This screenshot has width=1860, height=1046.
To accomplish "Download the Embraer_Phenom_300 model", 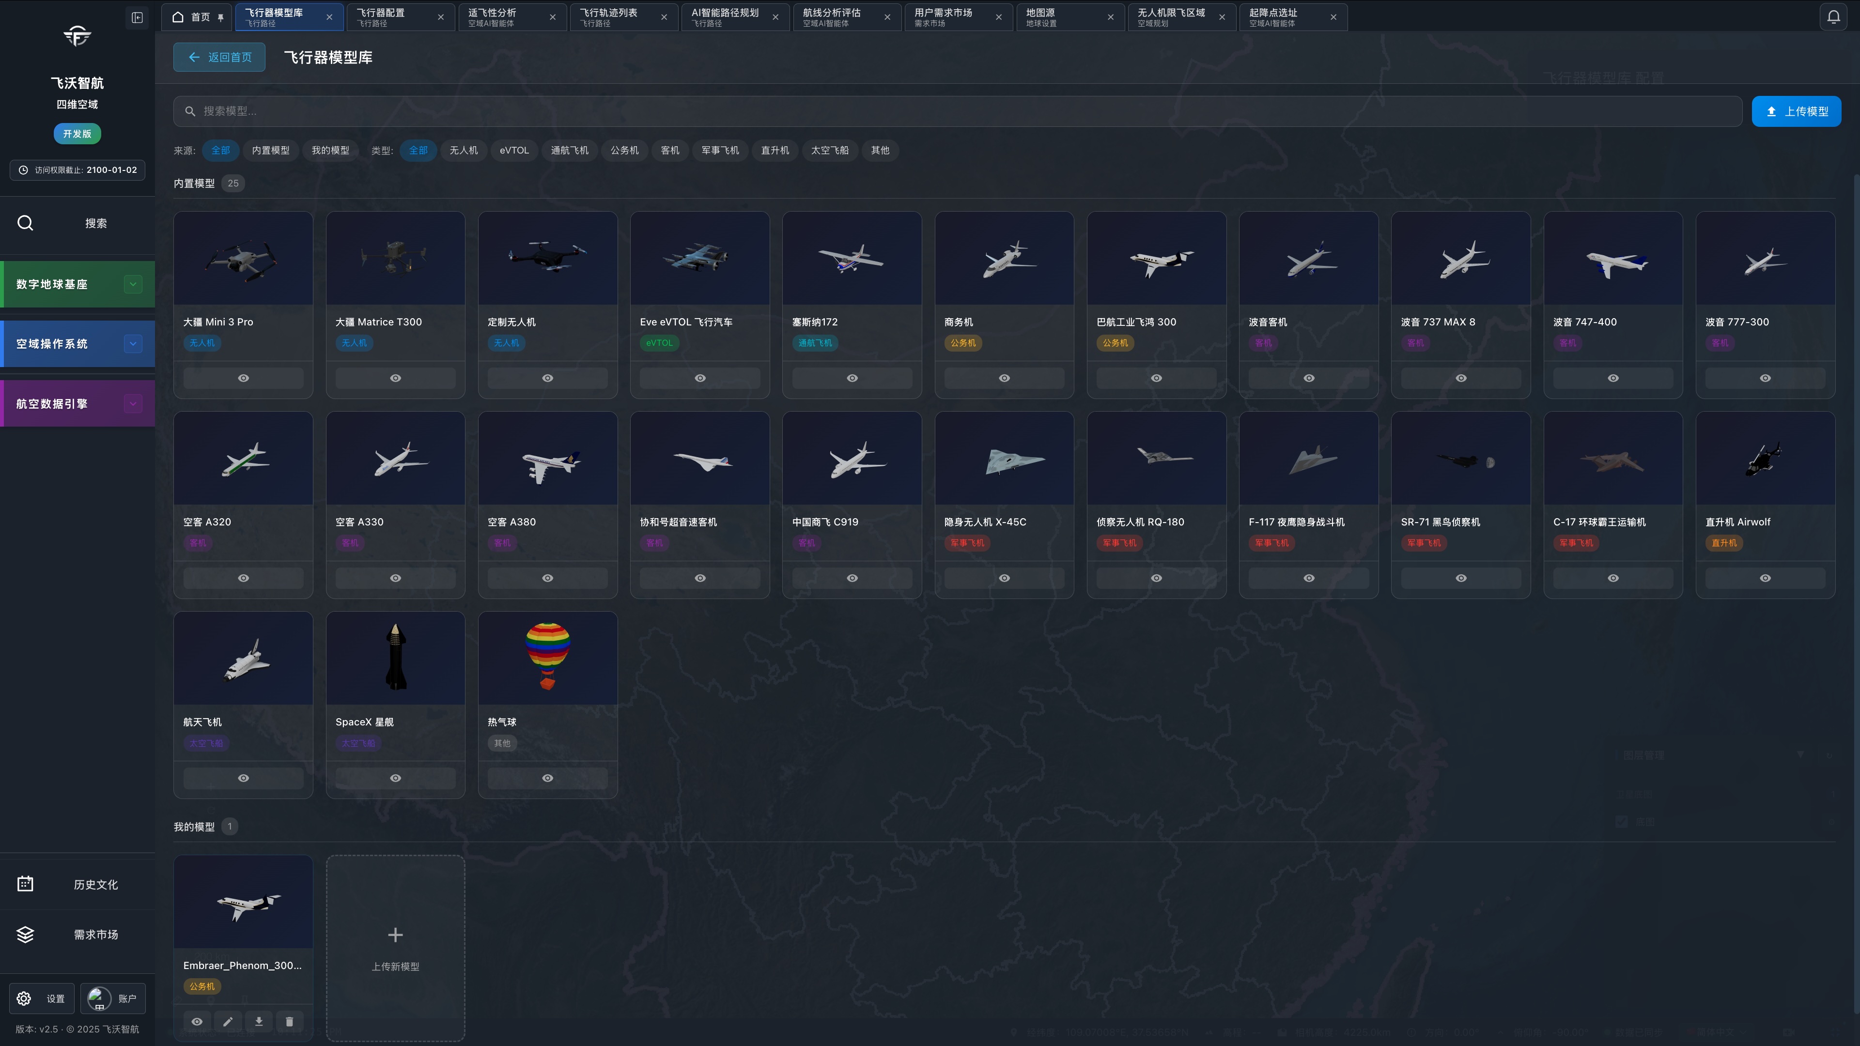I will pos(259,1021).
